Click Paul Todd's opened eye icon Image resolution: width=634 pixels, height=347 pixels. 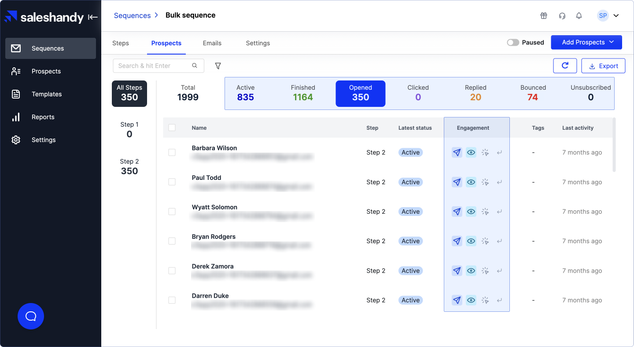471,182
